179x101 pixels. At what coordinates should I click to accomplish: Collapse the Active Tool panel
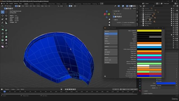click(117, 11)
